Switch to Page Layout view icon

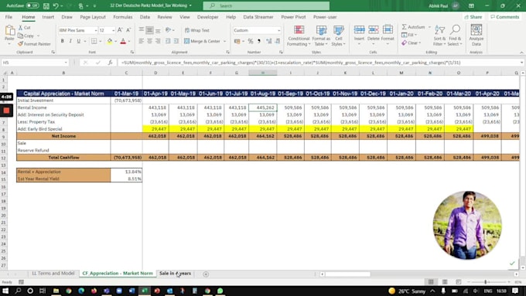click(445, 282)
